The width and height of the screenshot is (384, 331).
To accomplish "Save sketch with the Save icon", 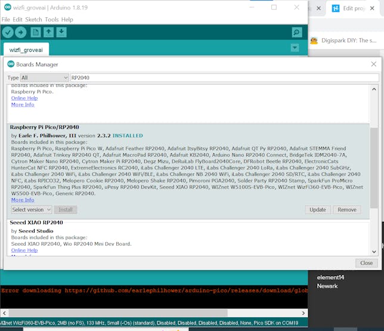I will (61, 32).
